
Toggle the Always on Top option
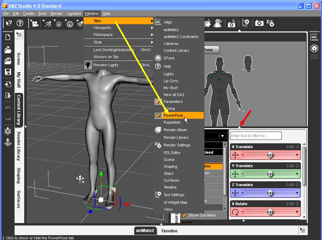point(119,57)
